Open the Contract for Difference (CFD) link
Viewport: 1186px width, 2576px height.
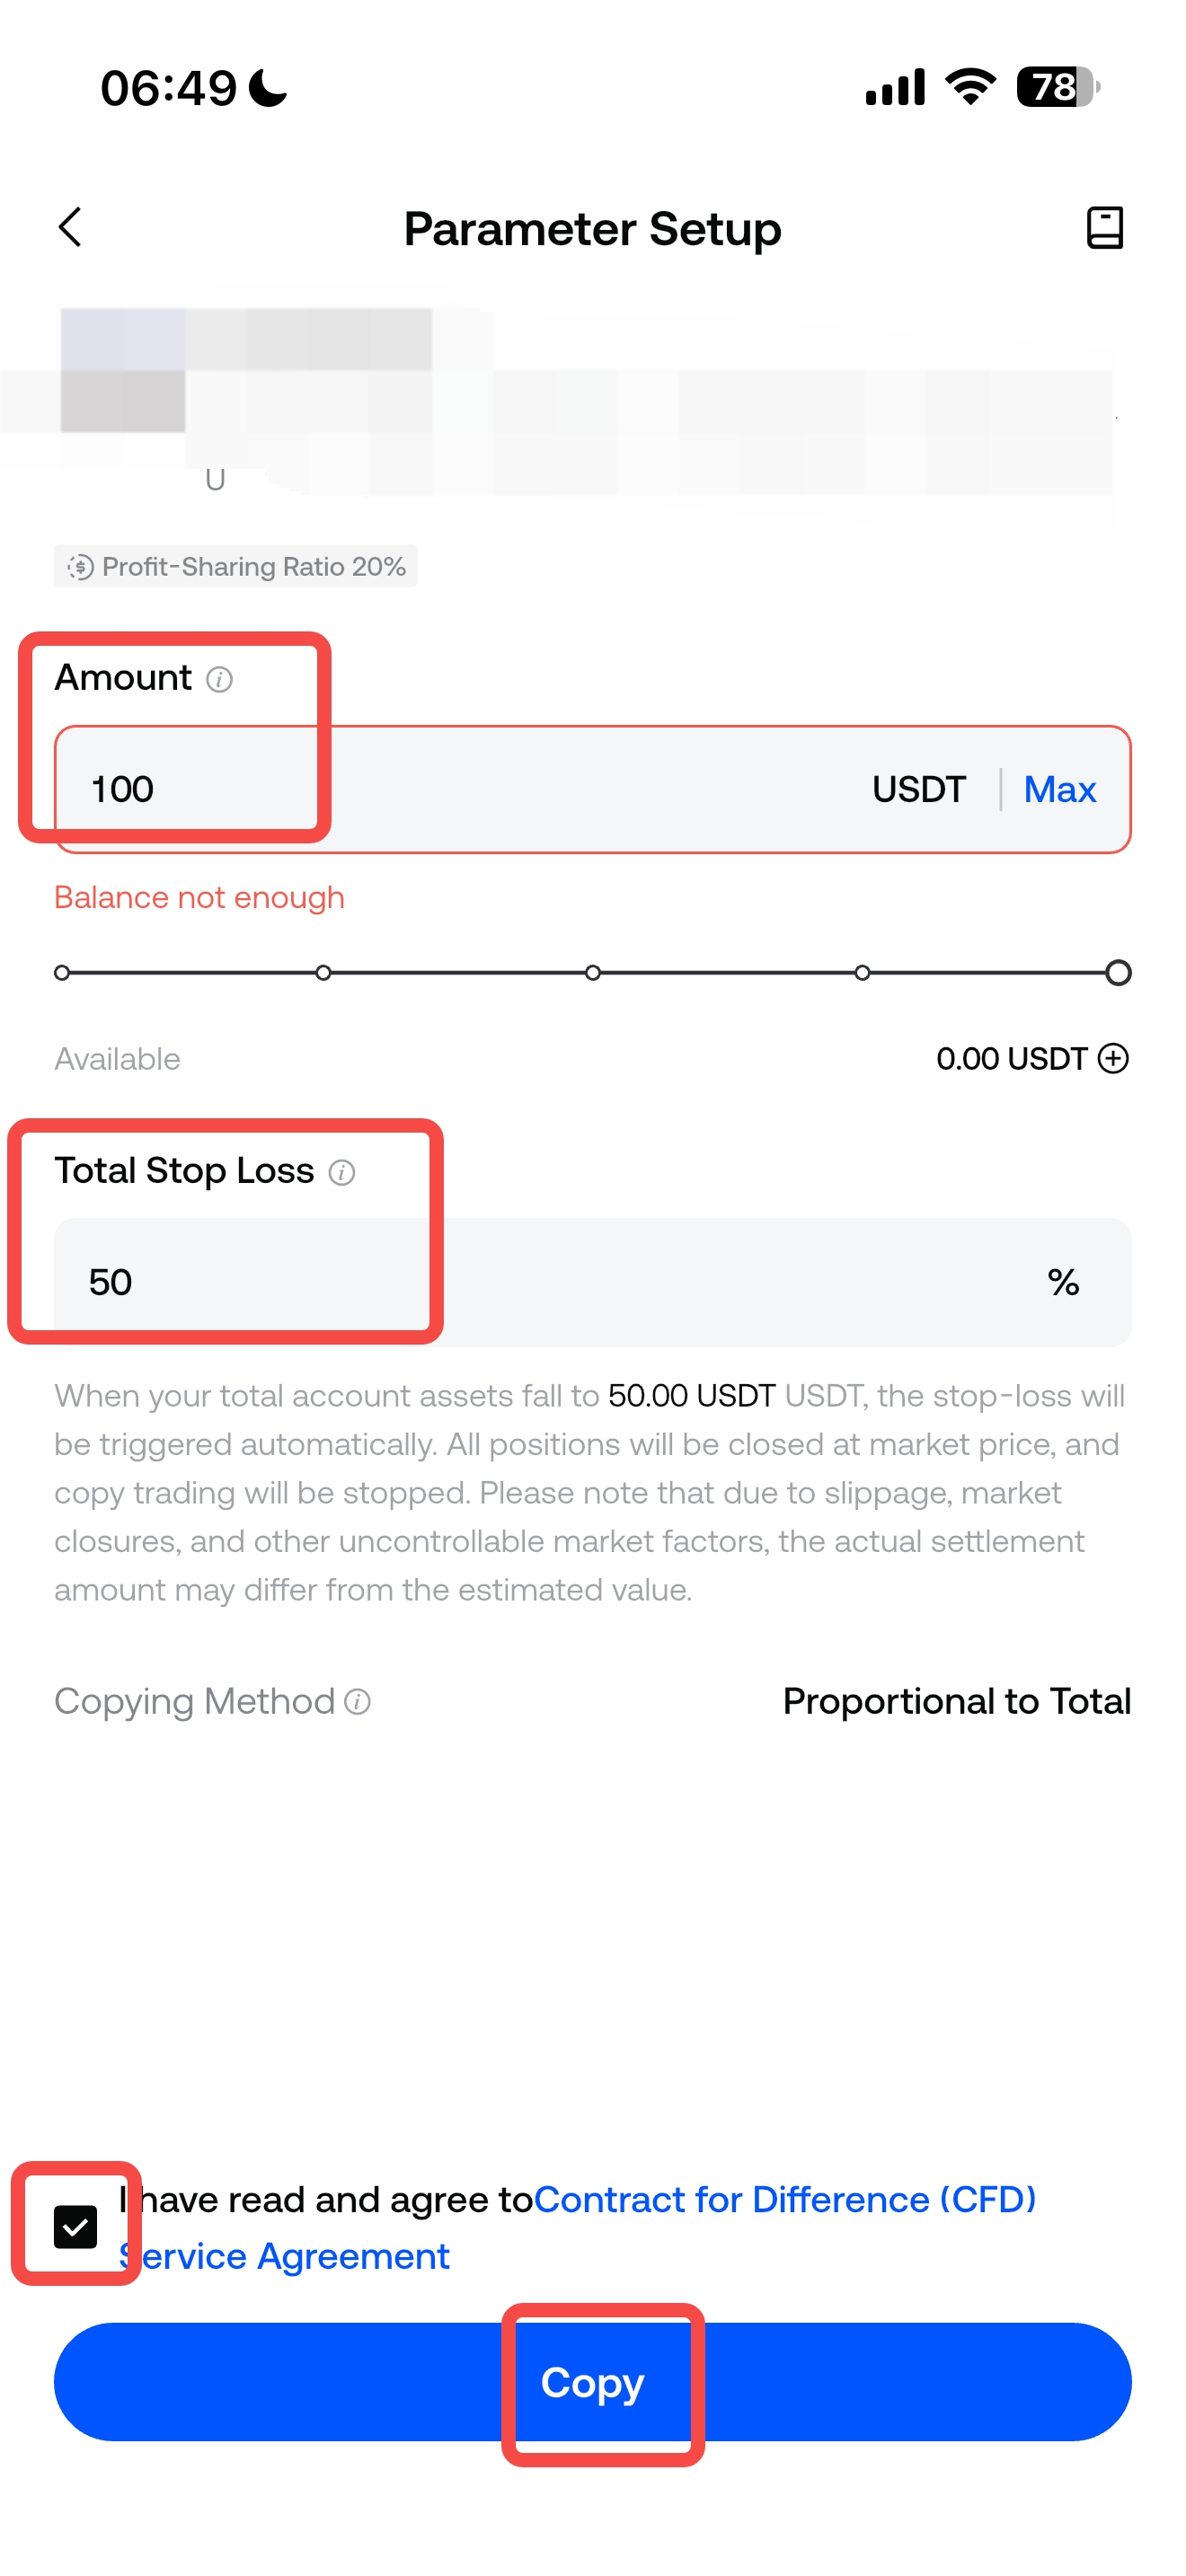(x=784, y=2199)
